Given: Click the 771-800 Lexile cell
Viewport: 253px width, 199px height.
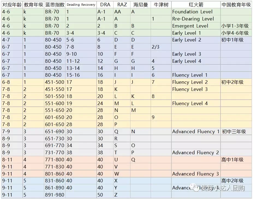Looking at the screenshot, I should (x=55, y=160).
